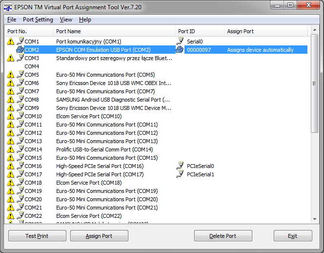Click the 00000097 port ID value
The image size is (324, 253).
point(199,50)
